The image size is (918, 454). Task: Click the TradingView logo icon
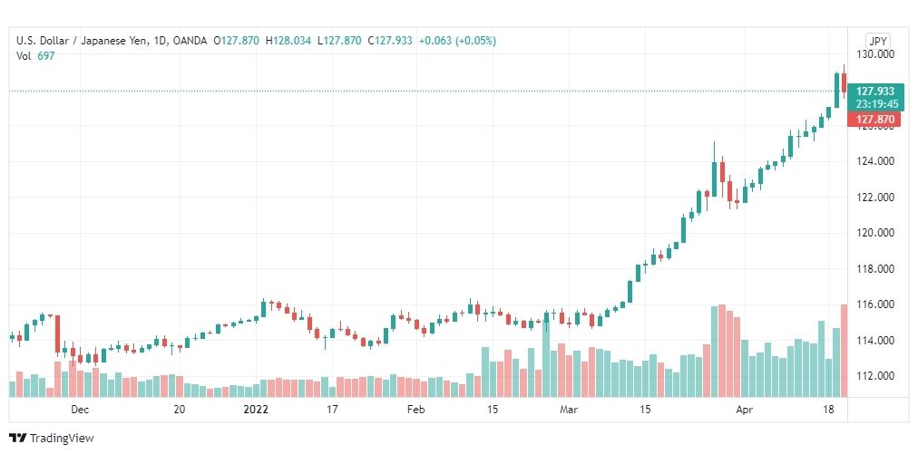pyautogui.click(x=19, y=438)
